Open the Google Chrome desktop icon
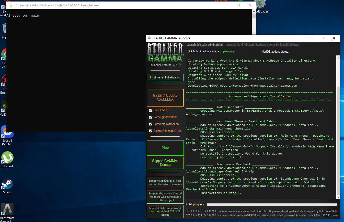Viewport: 344px width, 222px height. (x=4, y=58)
